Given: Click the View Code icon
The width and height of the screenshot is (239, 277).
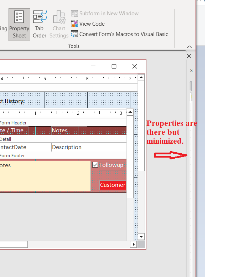Looking at the screenshot, I should (x=74, y=24).
